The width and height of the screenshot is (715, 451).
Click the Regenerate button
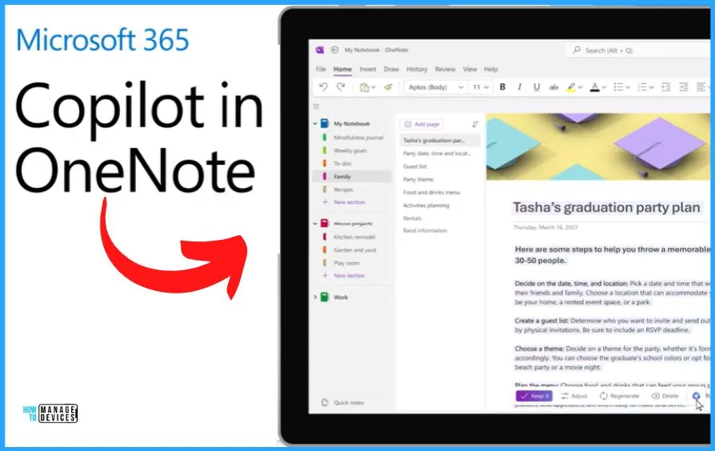[619, 396]
